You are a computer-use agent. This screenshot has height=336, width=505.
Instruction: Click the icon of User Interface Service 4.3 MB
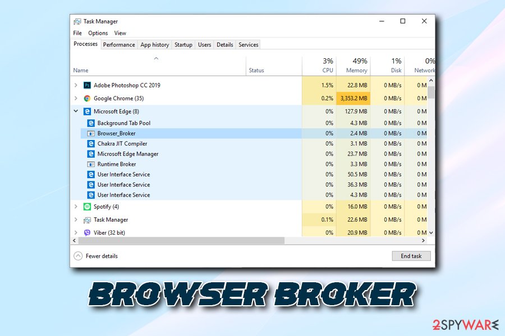[91, 195]
